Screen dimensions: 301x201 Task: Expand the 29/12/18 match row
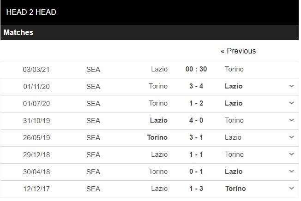click(x=291, y=154)
